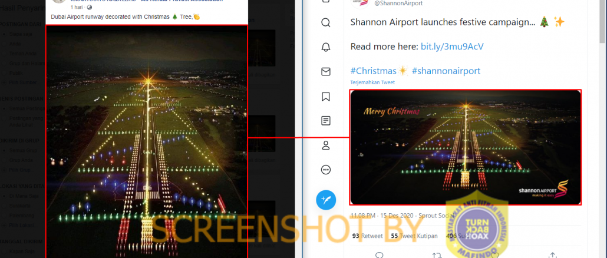Click the Twitter page vertical scrollbar
Viewport: 607px width, 258px height.
tap(603, 129)
